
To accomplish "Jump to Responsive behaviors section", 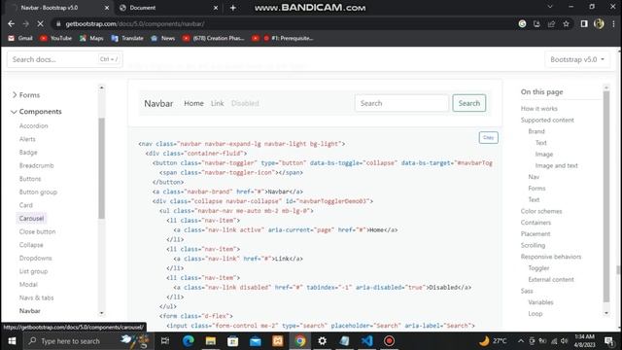I will [551, 257].
